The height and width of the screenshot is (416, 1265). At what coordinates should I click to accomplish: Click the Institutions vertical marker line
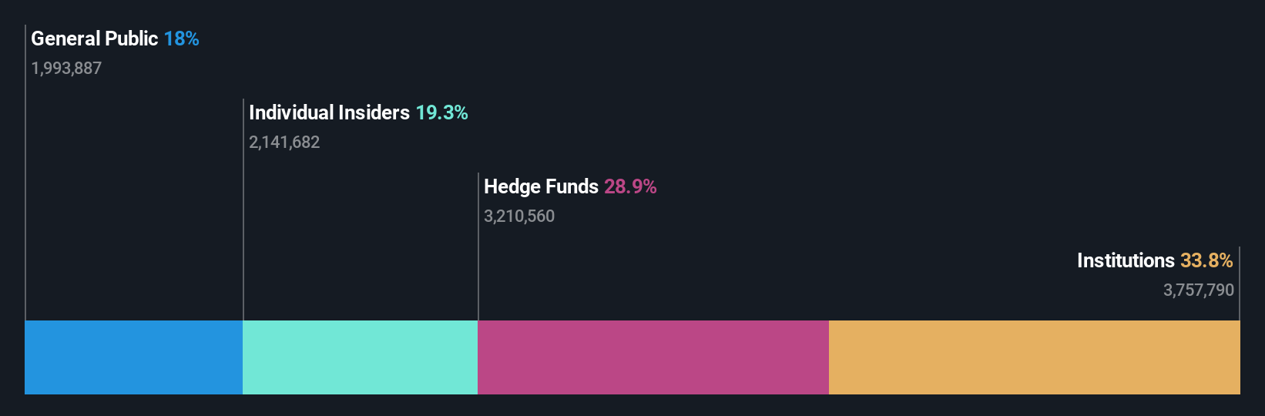click(1240, 283)
